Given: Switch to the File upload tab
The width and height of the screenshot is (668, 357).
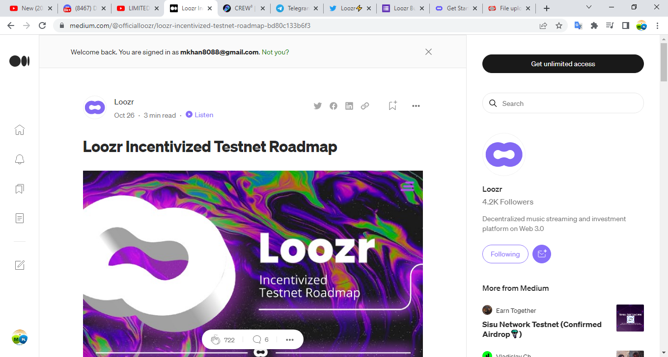Looking at the screenshot, I should [x=510, y=8].
